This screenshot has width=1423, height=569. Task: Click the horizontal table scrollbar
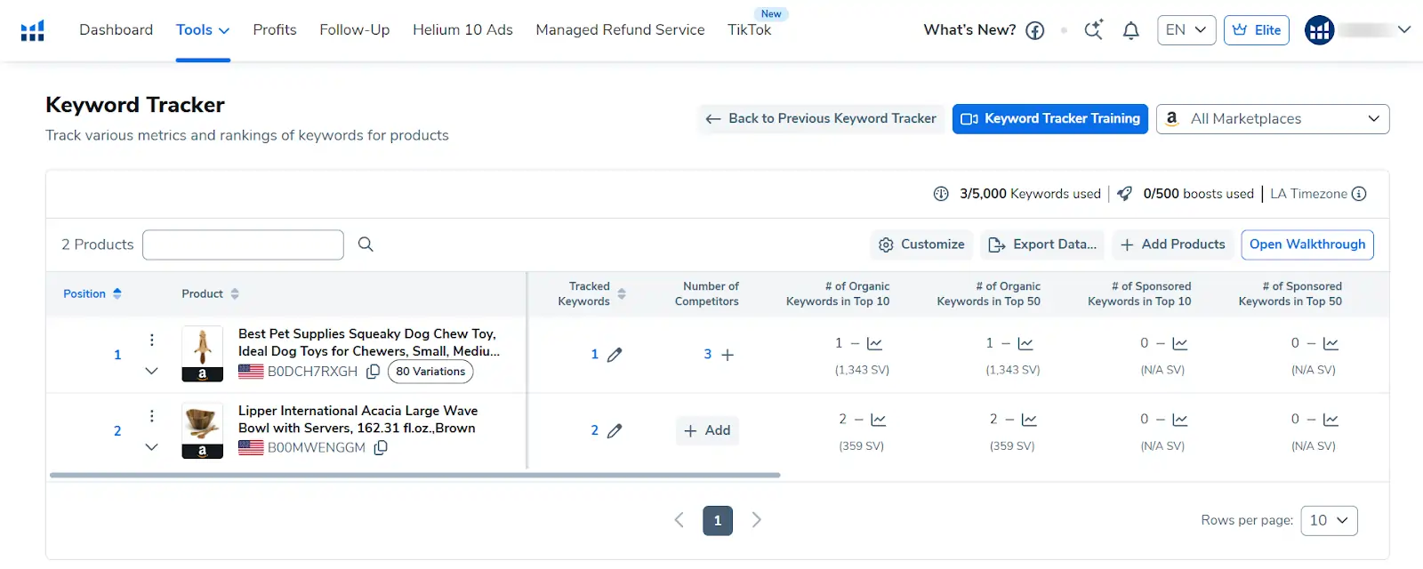(415, 476)
